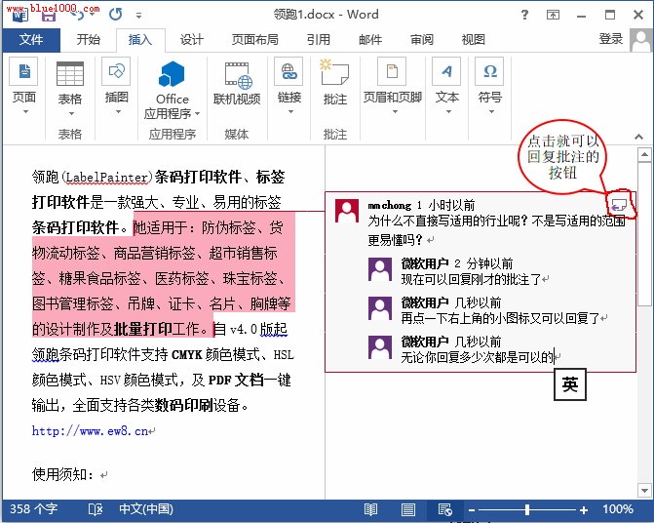Click the zoom slider in status bar
This screenshot has height=523, width=654.
pos(526,509)
